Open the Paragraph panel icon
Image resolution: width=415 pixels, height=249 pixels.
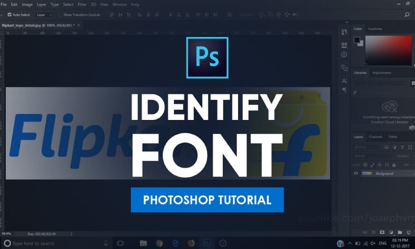click(x=344, y=90)
